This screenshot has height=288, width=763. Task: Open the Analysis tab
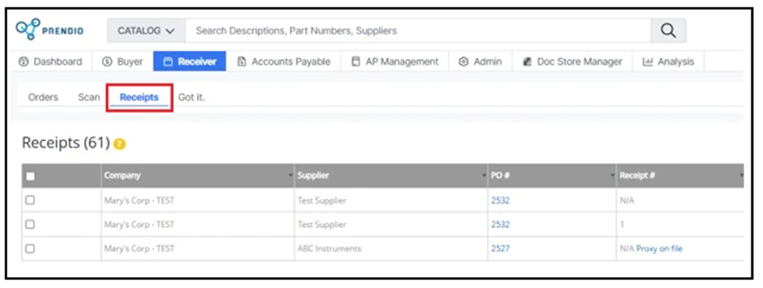668,62
